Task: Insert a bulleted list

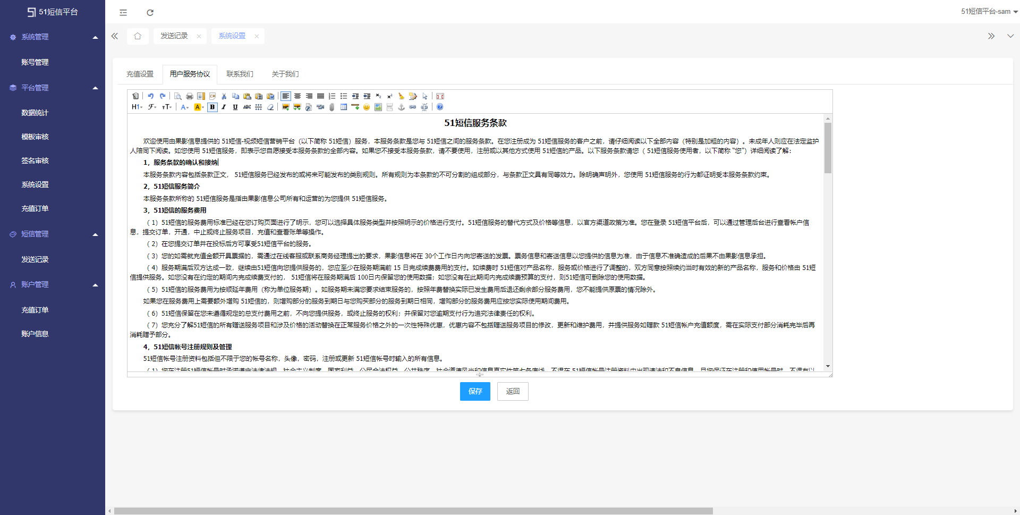Action: click(x=344, y=96)
